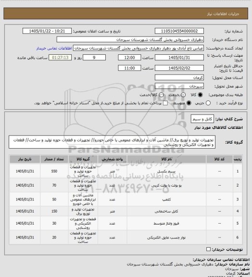The image size is (252, 277).
Task: Toggle the اسناد خزانه اسلامی payment checkbox
Action: coord(165,103)
